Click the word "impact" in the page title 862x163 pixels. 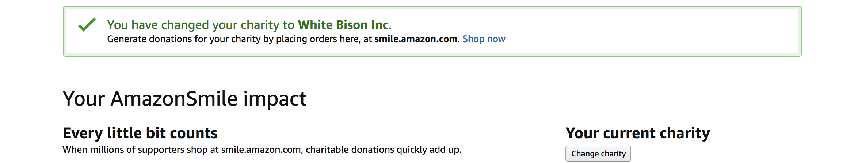coord(275,99)
